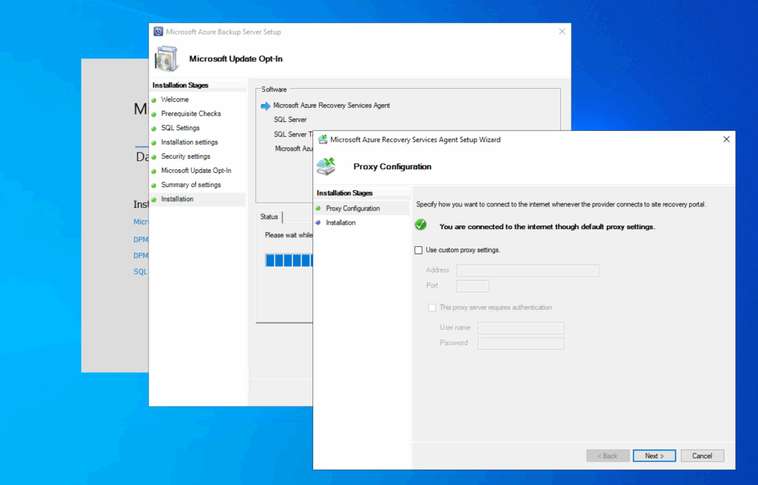Click the Recovery Services Agent wizard title icon
This screenshot has width=758, height=485.
pyautogui.click(x=323, y=139)
